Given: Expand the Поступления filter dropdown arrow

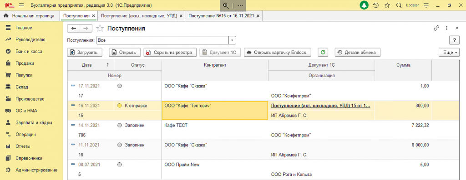Looking at the screenshot, I should coord(233,40).
